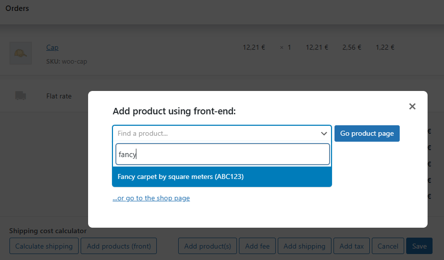
Task: Click the Go product page button
Action: point(367,133)
